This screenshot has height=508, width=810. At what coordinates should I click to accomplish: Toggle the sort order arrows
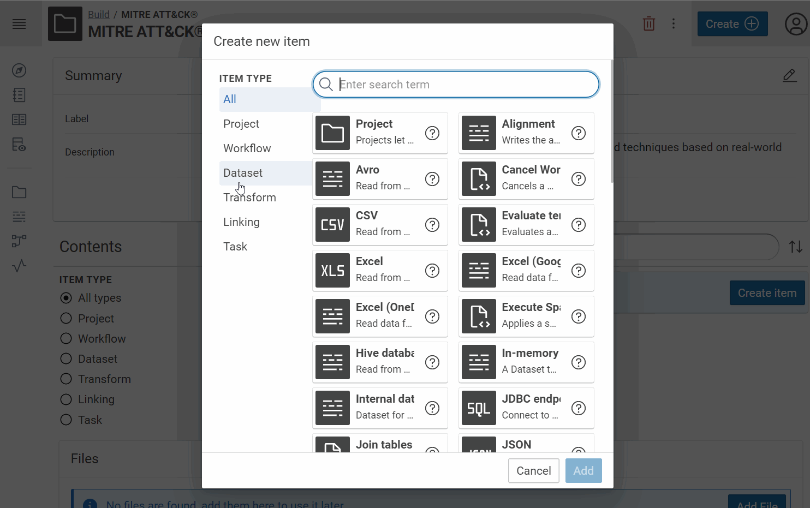point(796,247)
